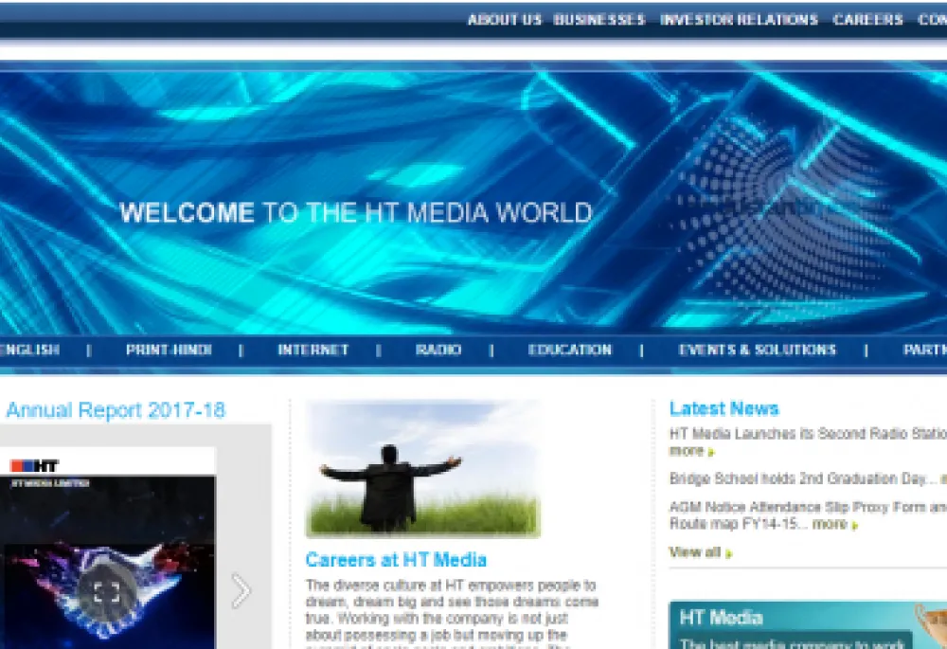947x649 pixels.
Task: Click the fullscreen icon on the annual report
Action: click(x=106, y=591)
